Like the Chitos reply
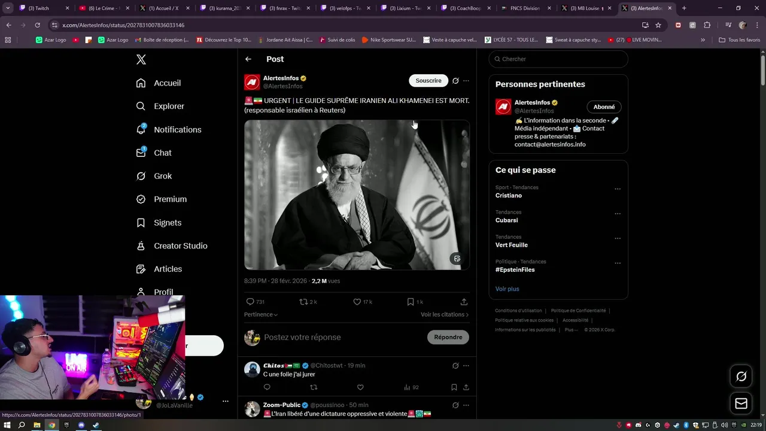The image size is (766, 431). [x=360, y=387]
